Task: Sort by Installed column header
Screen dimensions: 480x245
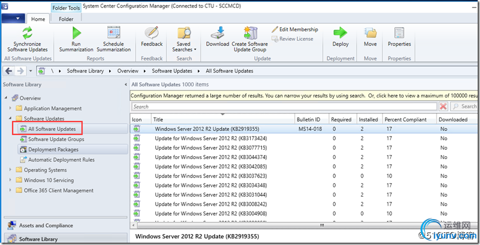Action: 370,119
